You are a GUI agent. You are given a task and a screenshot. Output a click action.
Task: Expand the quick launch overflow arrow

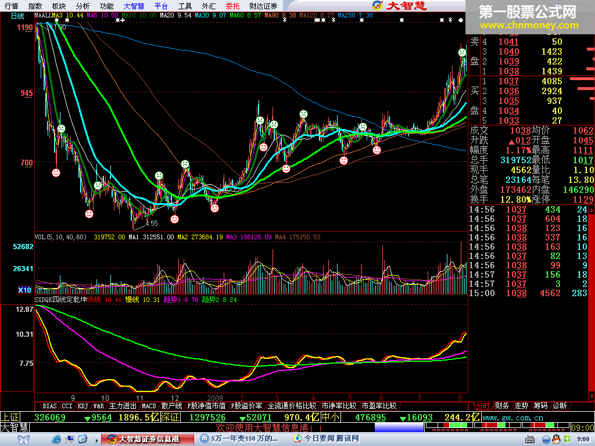click(x=96, y=440)
